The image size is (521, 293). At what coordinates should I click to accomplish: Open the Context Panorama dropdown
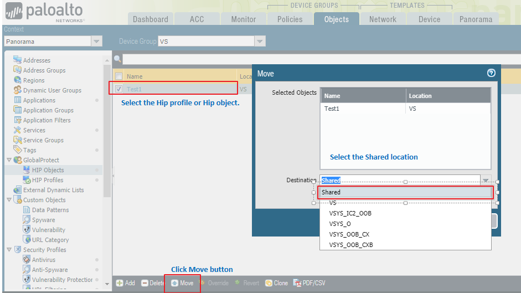click(96, 42)
